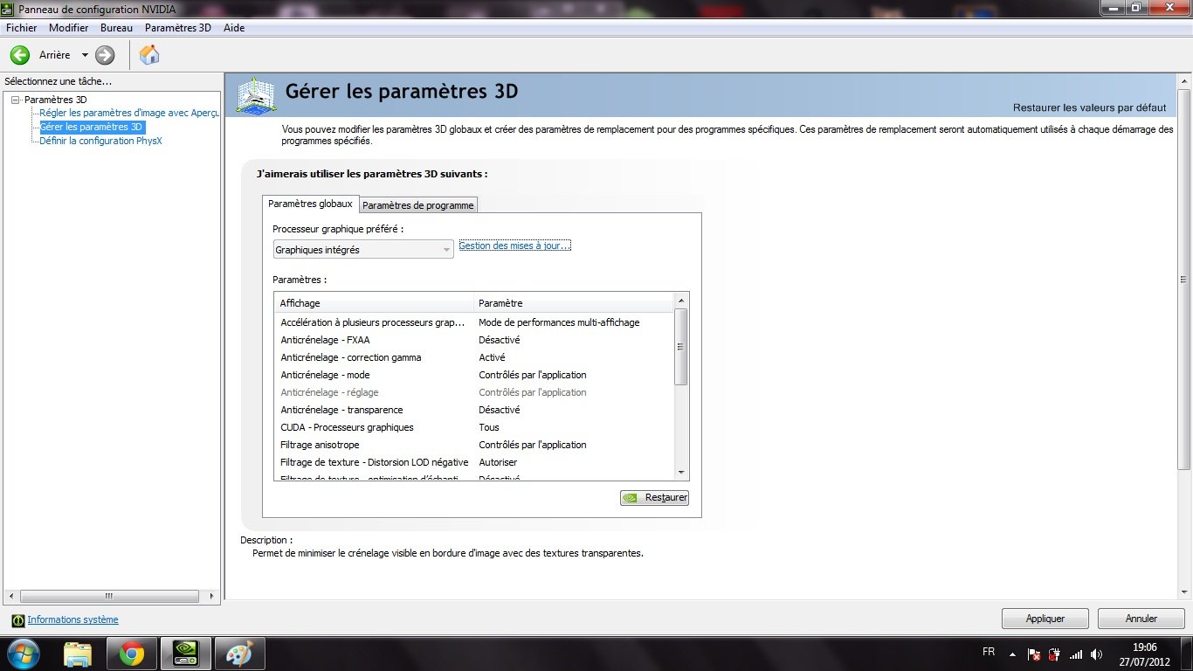Open the back button history dropdown arrow
The height and width of the screenshot is (671, 1193).
click(x=85, y=55)
